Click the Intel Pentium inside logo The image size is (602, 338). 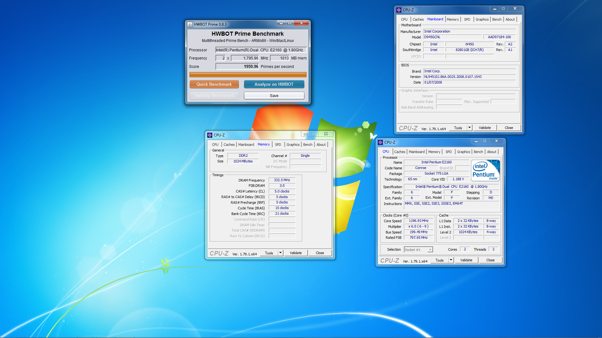(485, 171)
